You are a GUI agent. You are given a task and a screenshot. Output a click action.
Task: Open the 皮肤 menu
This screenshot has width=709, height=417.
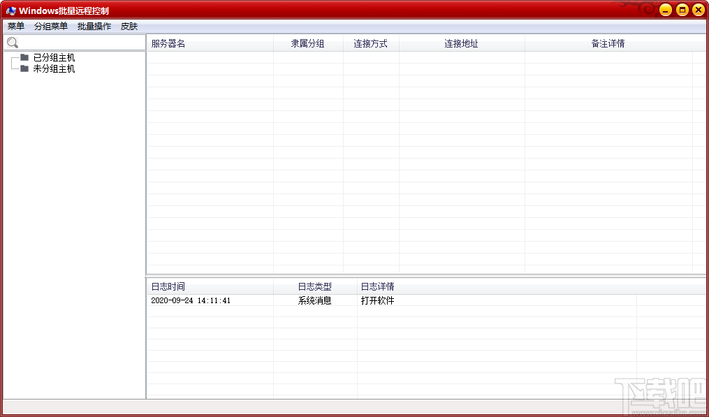pyautogui.click(x=130, y=26)
